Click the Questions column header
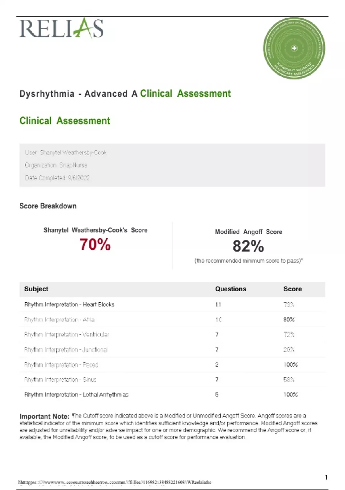The width and height of the screenshot is (345, 490). coord(231,289)
